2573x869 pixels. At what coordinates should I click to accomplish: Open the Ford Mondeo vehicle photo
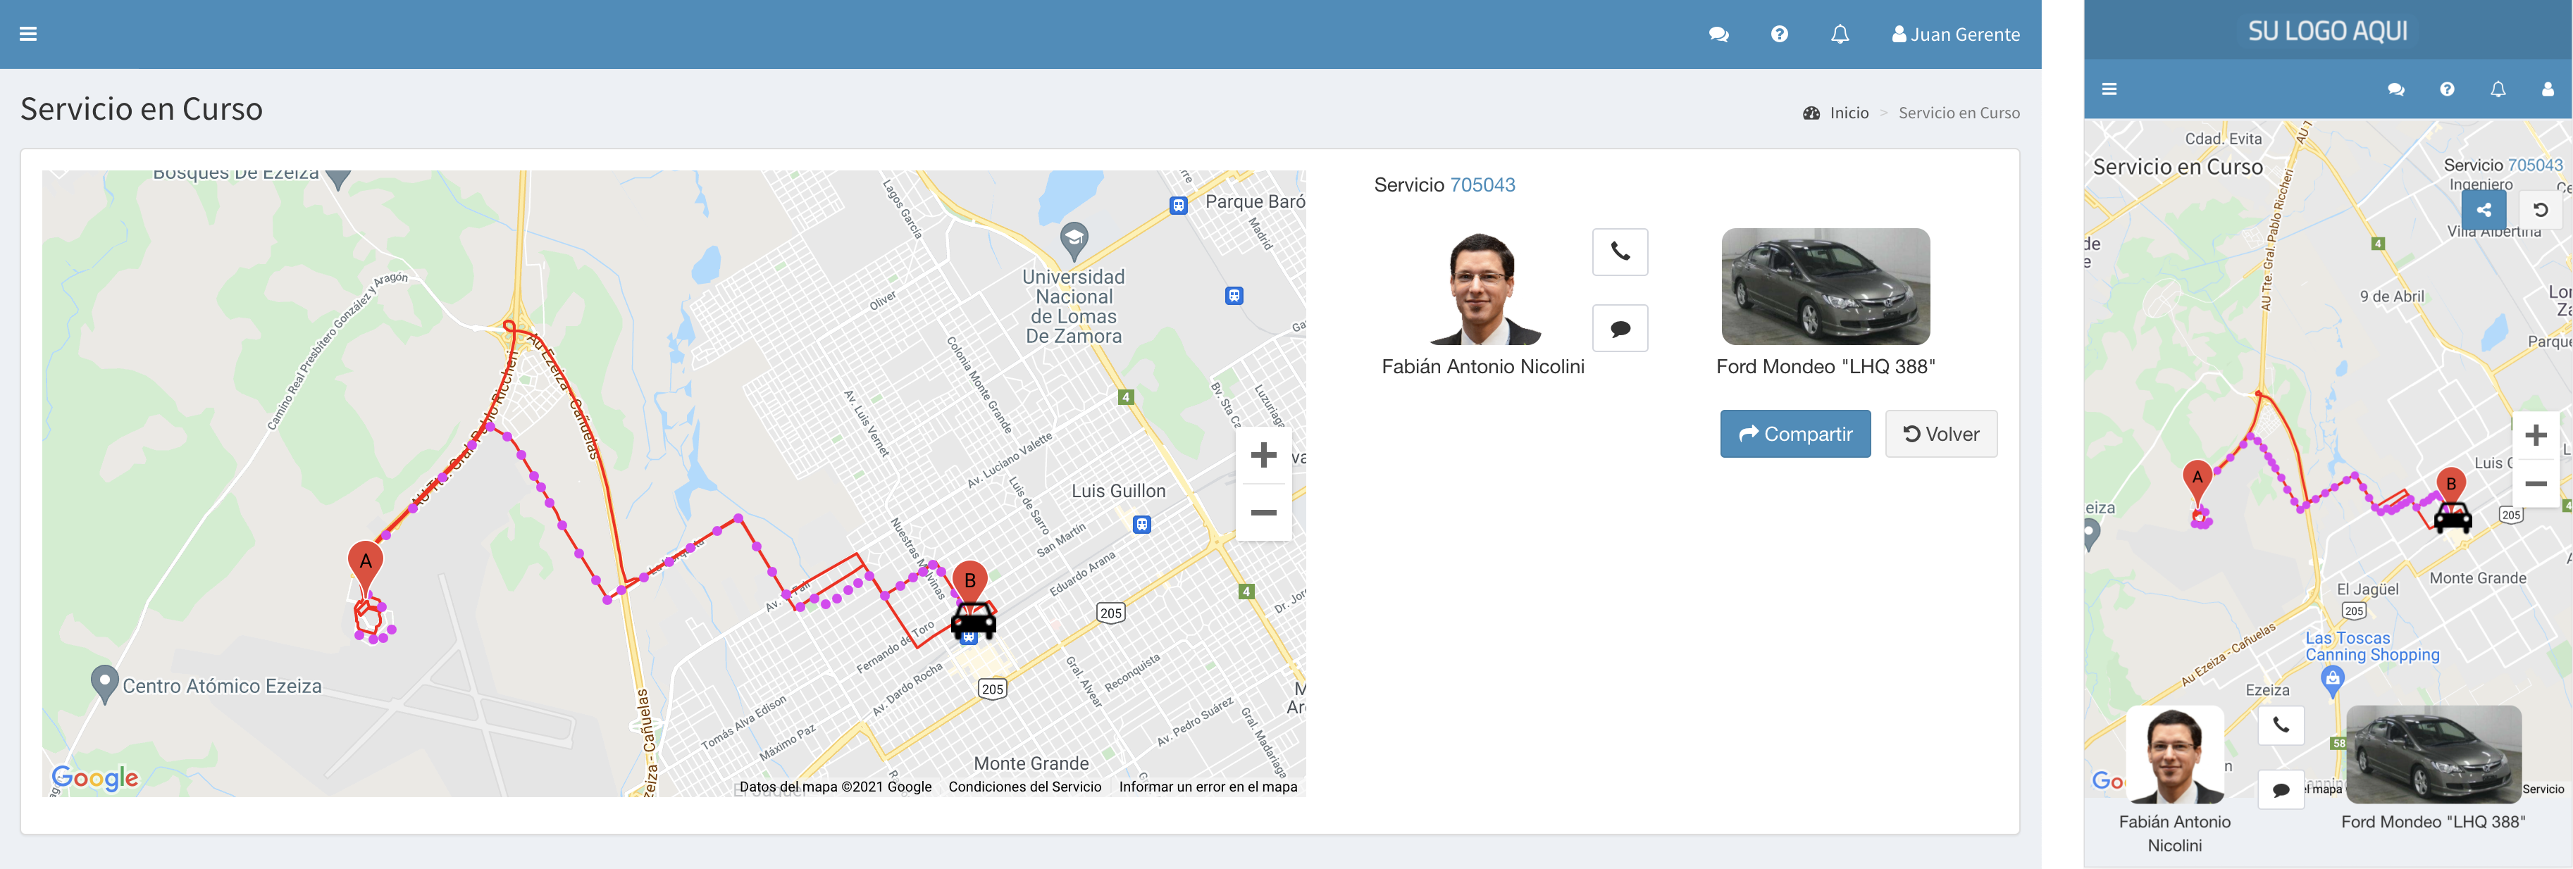click(x=1825, y=287)
